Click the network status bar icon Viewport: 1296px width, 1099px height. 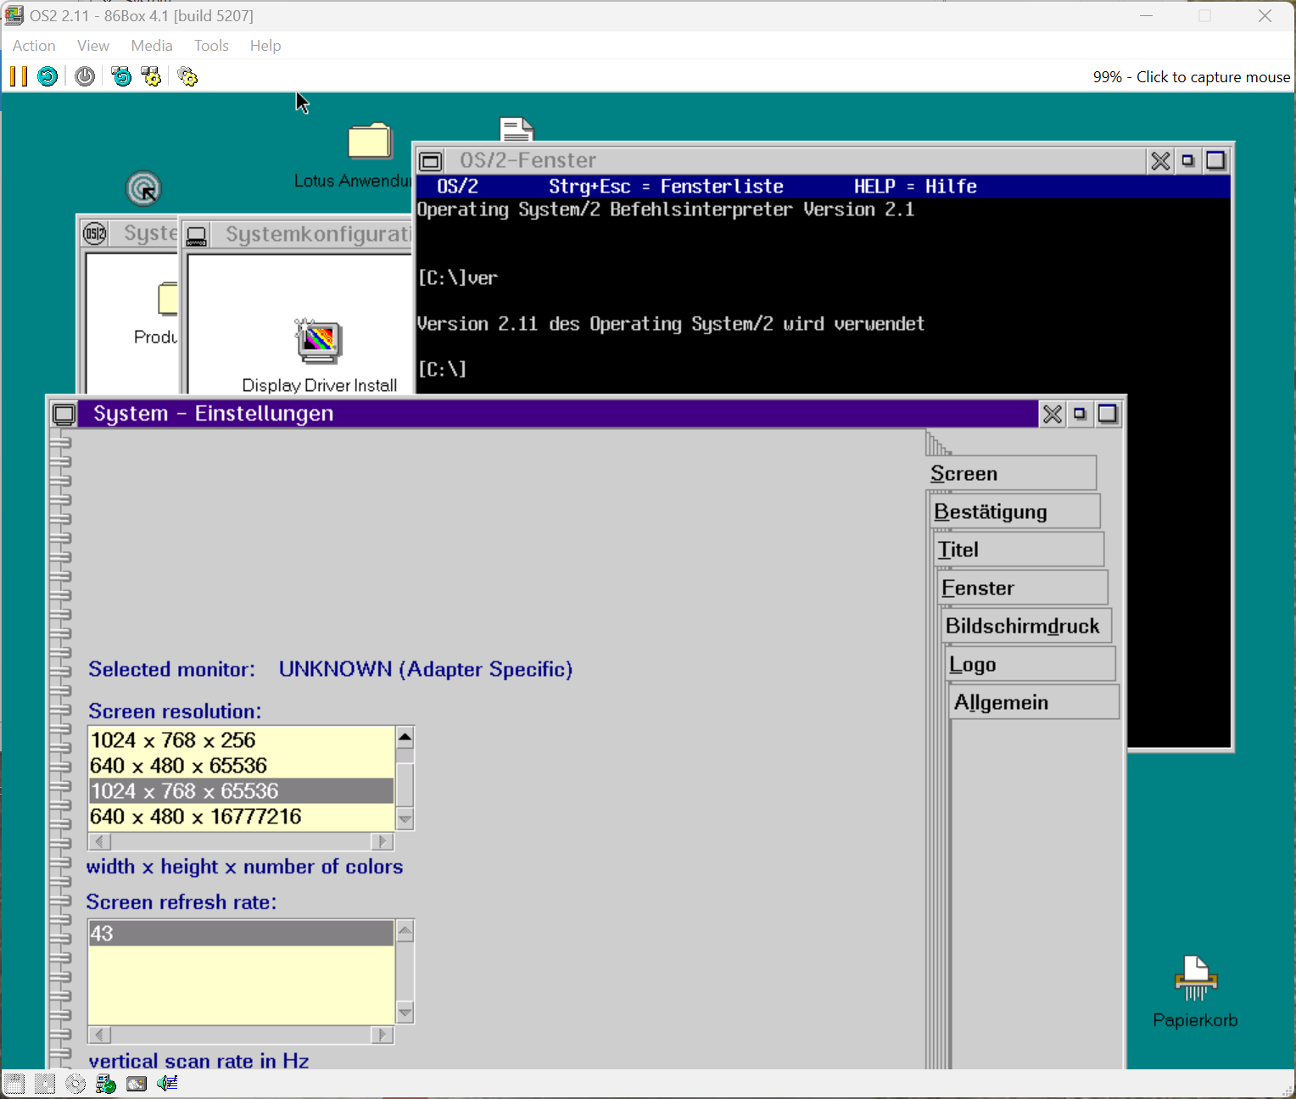coord(106,1083)
